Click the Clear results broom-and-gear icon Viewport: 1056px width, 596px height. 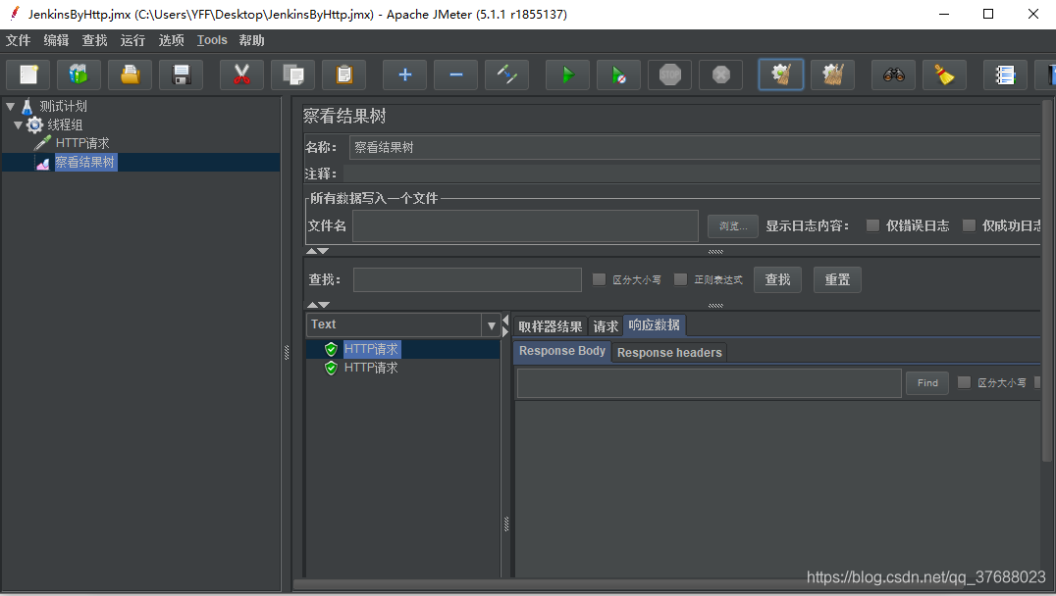pos(781,74)
